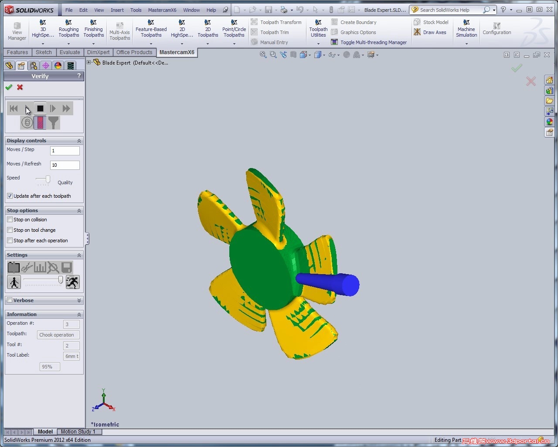
Task: Click the crossed-out tool icon in Settings
Action: pos(53,267)
